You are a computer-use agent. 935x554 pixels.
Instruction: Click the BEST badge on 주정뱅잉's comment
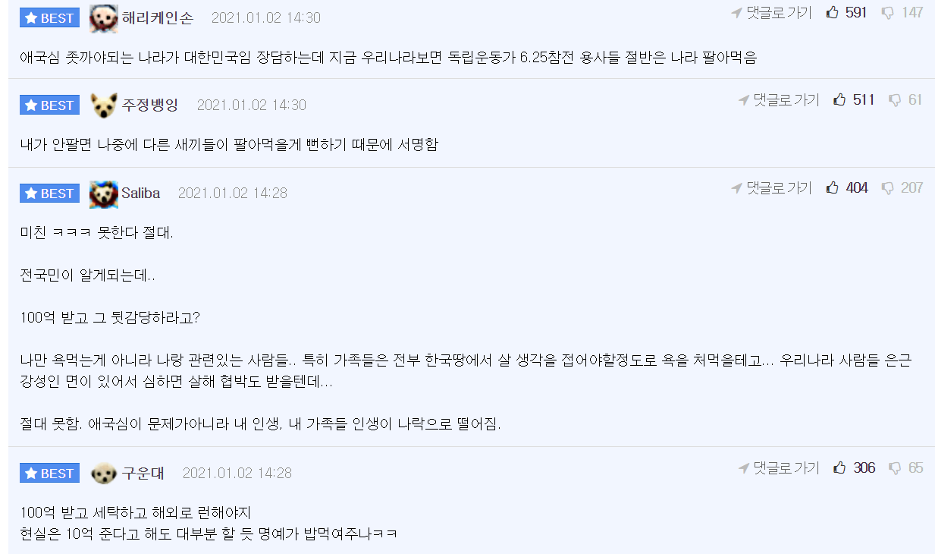[x=49, y=105]
